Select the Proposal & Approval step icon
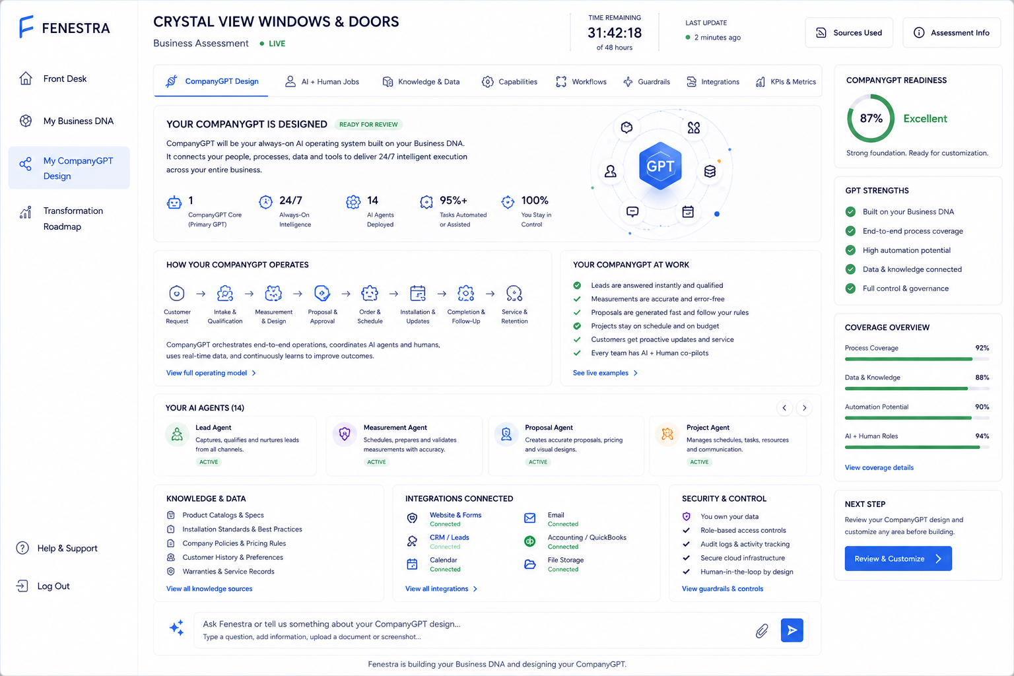Viewport: 1014px width, 676px height. coord(322,293)
